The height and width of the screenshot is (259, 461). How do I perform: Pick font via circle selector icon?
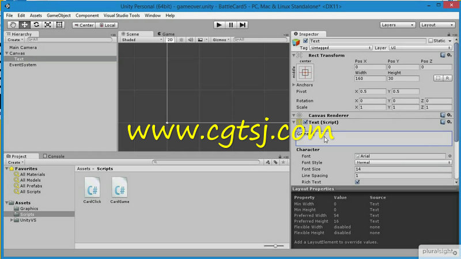point(449,156)
